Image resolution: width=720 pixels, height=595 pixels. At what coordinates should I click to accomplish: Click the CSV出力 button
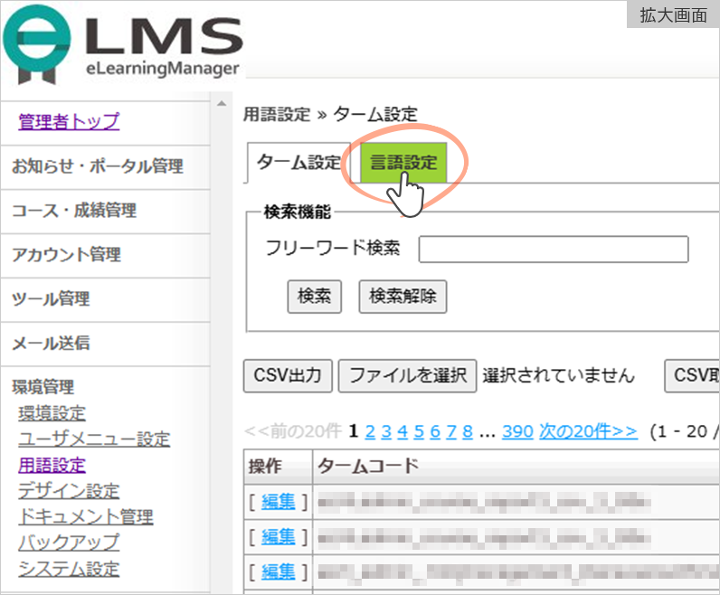288,375
